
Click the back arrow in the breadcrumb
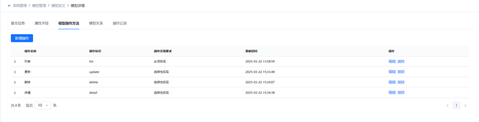pyautogui.click(x=9, y=6)
